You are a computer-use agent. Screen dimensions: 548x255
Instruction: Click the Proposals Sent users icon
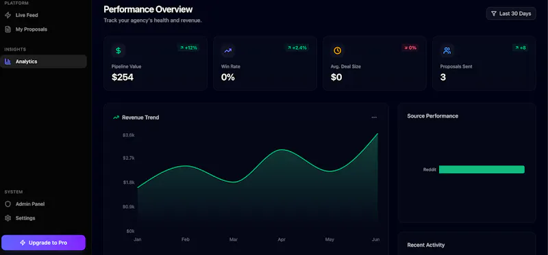447,51
